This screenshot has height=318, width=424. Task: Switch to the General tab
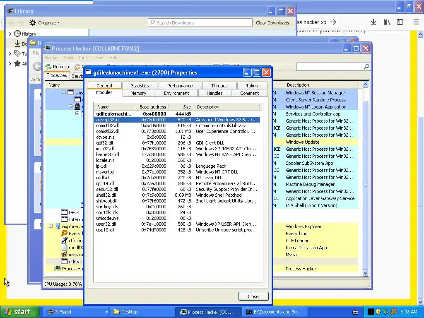(104, 86)
